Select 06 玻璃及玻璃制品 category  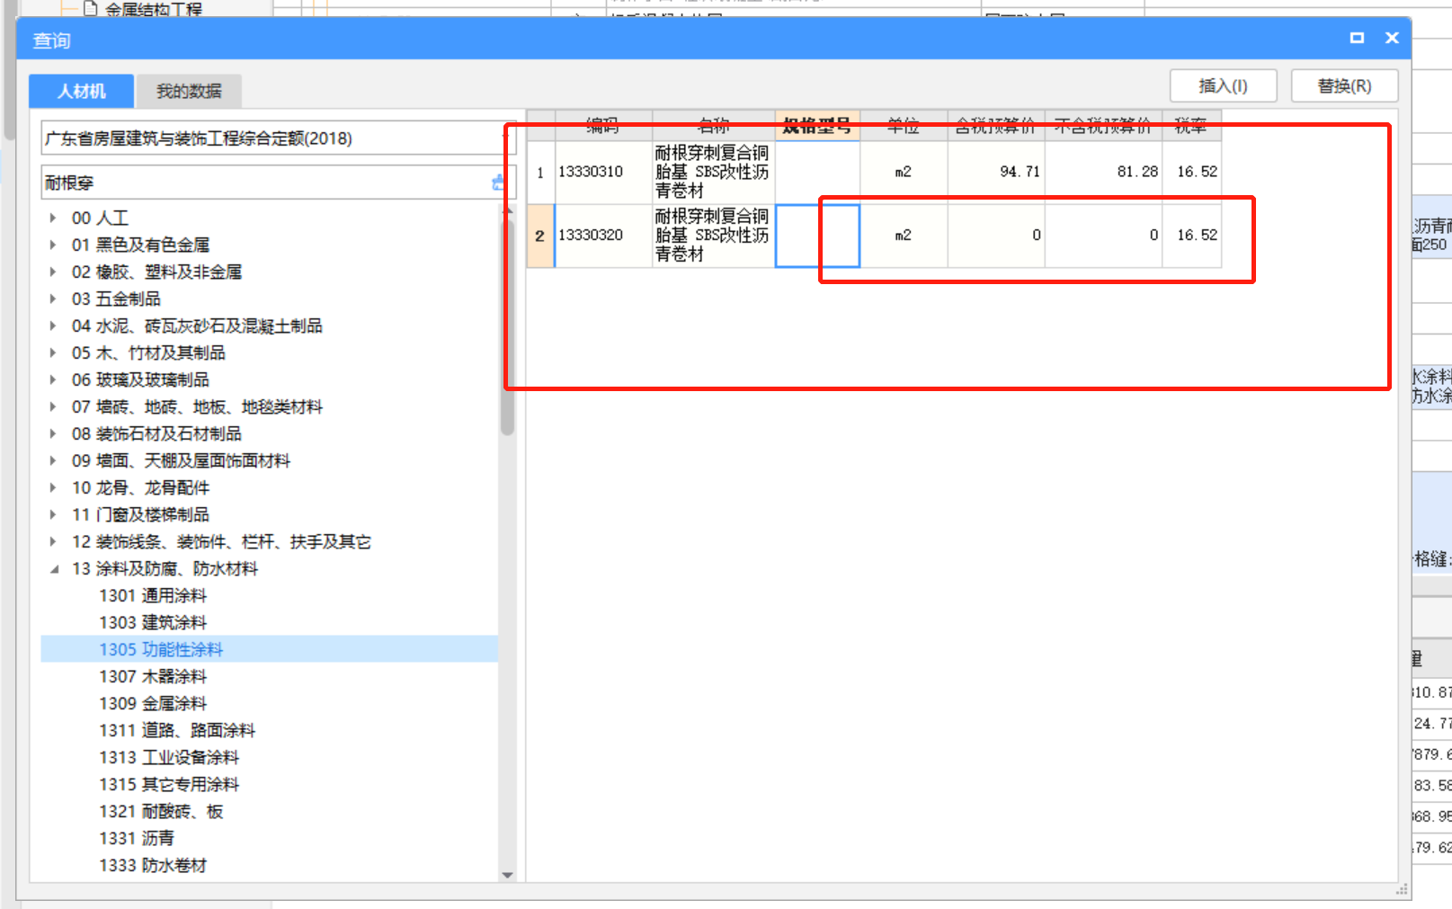click(x=140, y=379)
